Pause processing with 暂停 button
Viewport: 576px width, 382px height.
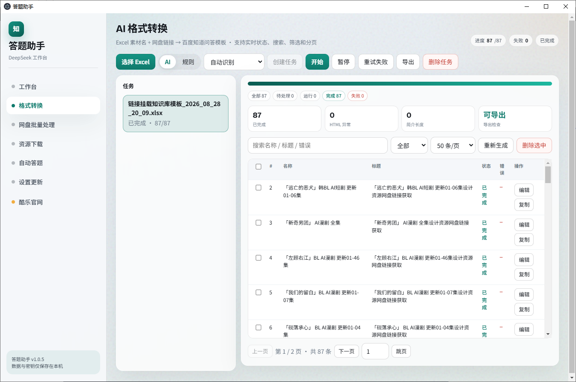[344, 62]
